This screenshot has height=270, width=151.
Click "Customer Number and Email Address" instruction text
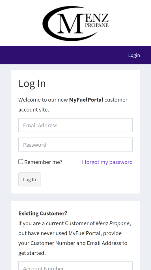click(79, 243)
